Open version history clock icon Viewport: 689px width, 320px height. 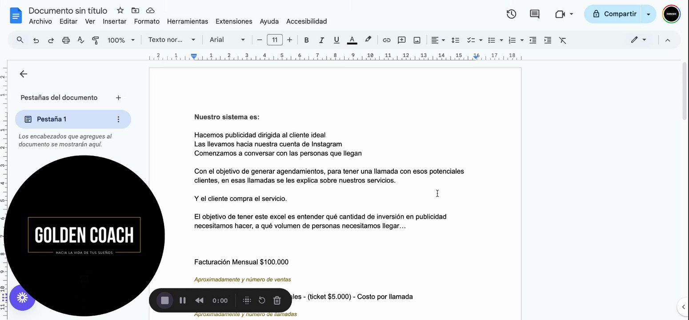pyautogui.click(x=511, y=14)
